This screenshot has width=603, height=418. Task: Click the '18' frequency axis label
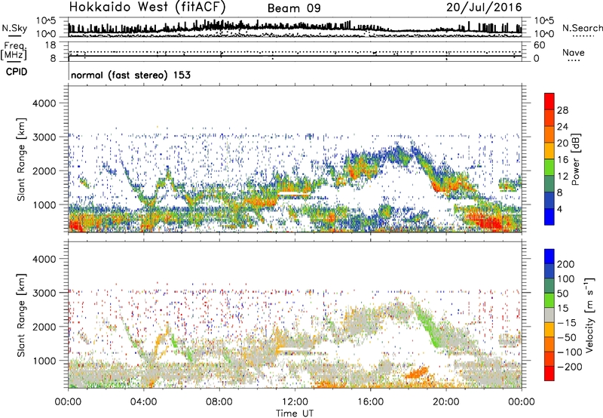51,45
